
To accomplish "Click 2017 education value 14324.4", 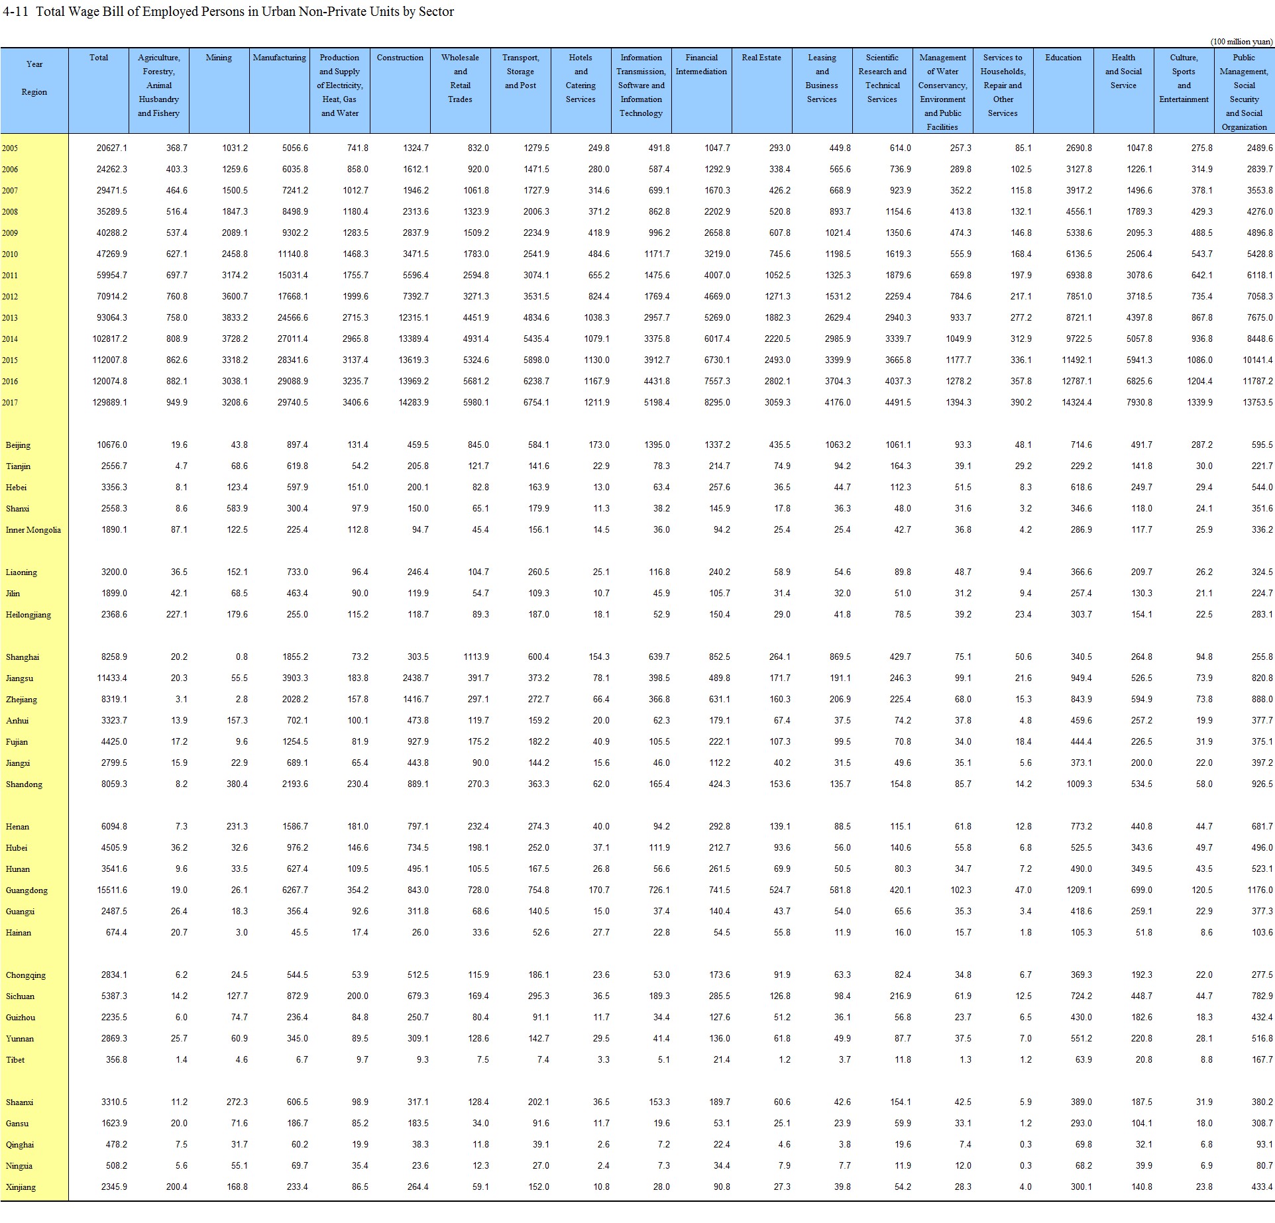I will (1076, 403).
